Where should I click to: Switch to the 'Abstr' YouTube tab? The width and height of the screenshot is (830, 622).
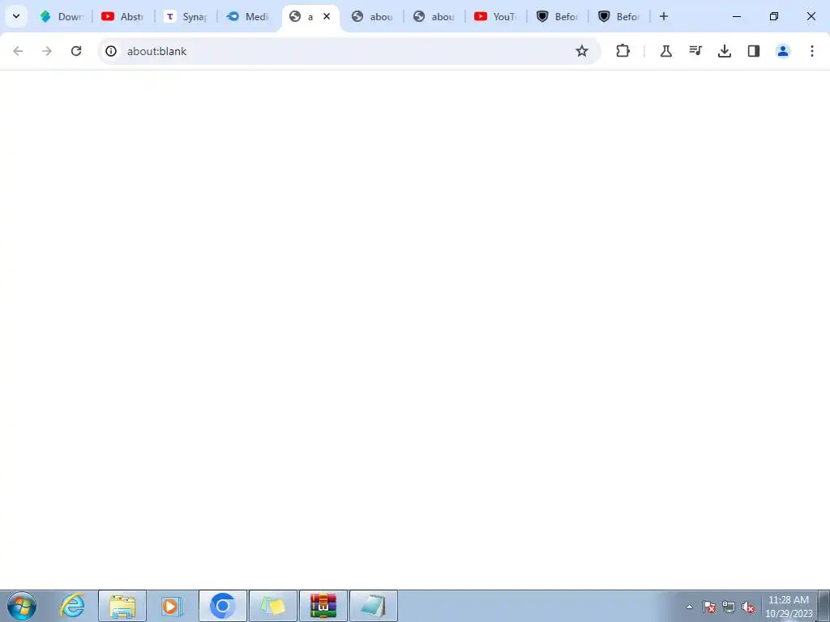[x=123, y=16]
